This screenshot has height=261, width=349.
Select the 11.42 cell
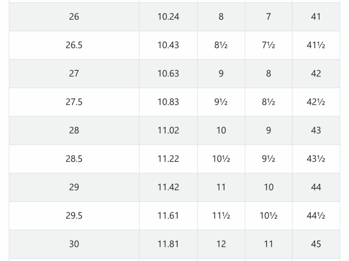pyautogui.click(x=168, y=187)
